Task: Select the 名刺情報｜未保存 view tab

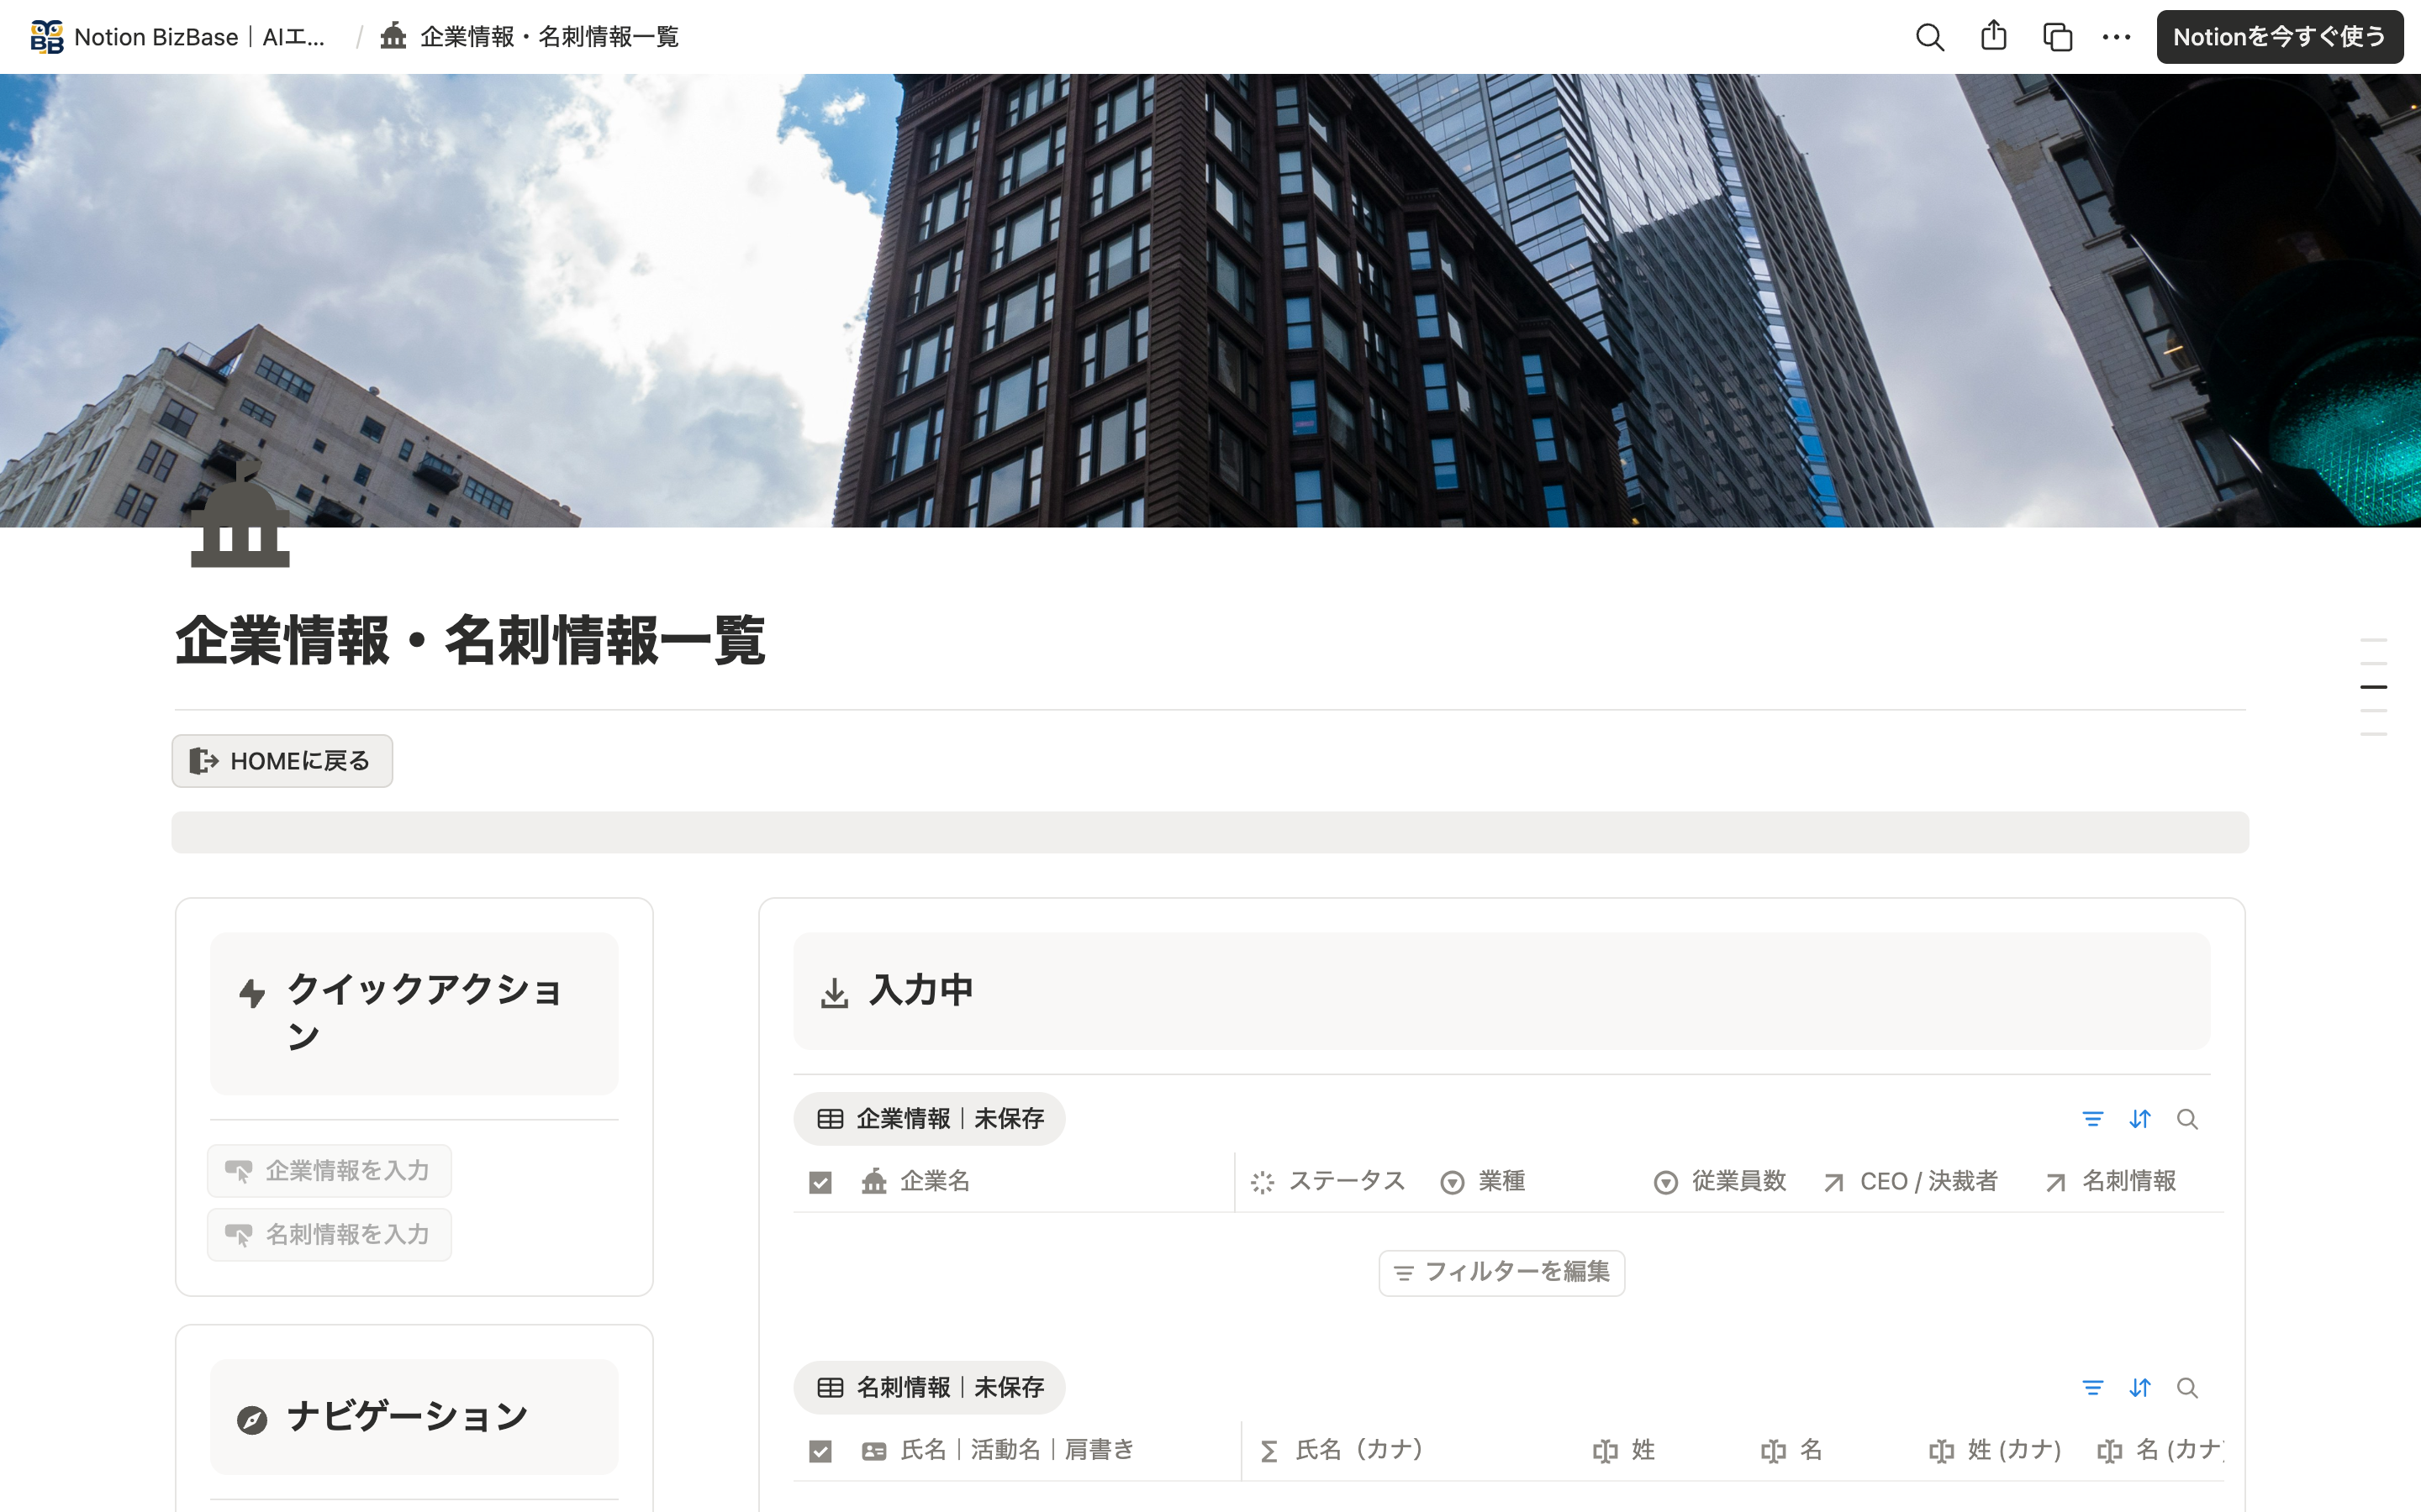Action: click(x=930, y=1388)
